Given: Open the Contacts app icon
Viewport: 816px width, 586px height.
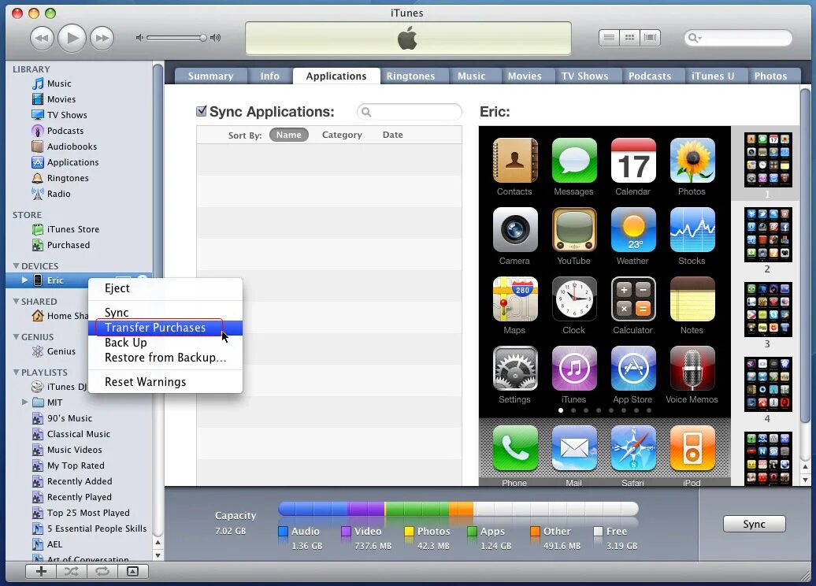Looking at the screenshot, I should pyautogui.click(x=514, y=161).
